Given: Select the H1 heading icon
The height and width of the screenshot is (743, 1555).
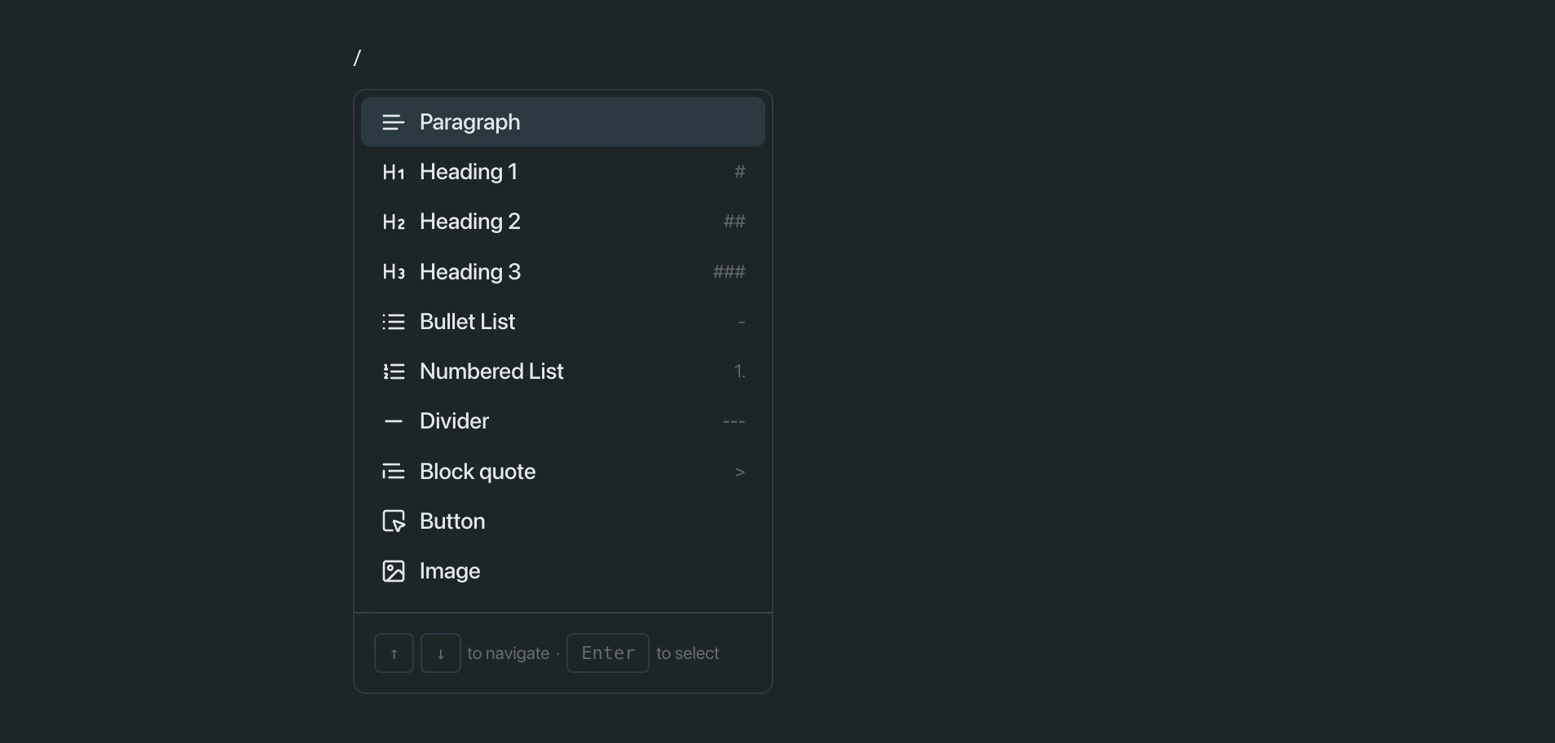Looking at the screenshot, I should 394,172.
